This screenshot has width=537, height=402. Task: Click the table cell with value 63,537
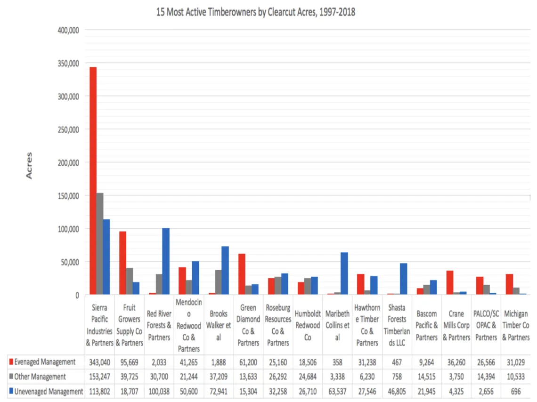[337, 391]
